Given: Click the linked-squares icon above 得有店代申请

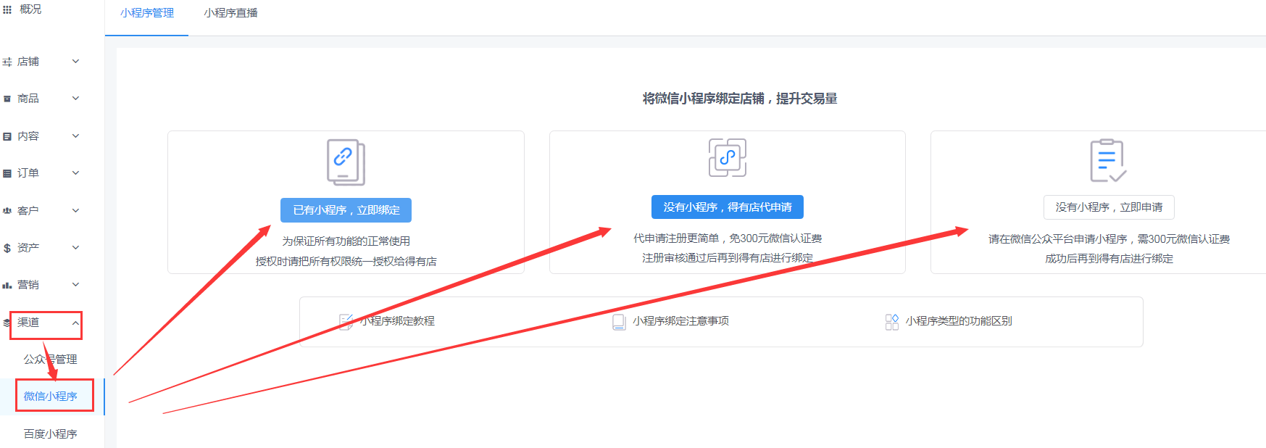Looking at the screenshot, I should [727, 157].
